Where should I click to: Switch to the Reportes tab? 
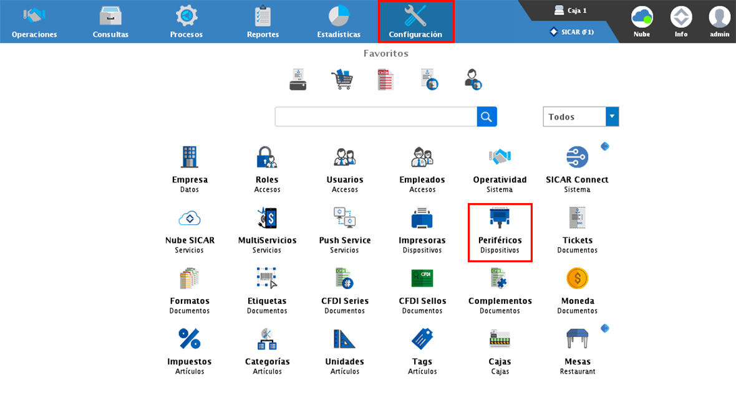coord(263,22)
